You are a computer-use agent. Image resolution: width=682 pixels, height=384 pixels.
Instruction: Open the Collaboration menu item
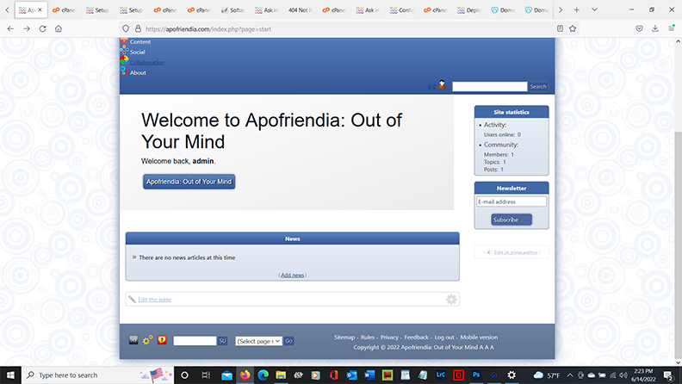tap(147, 62)
